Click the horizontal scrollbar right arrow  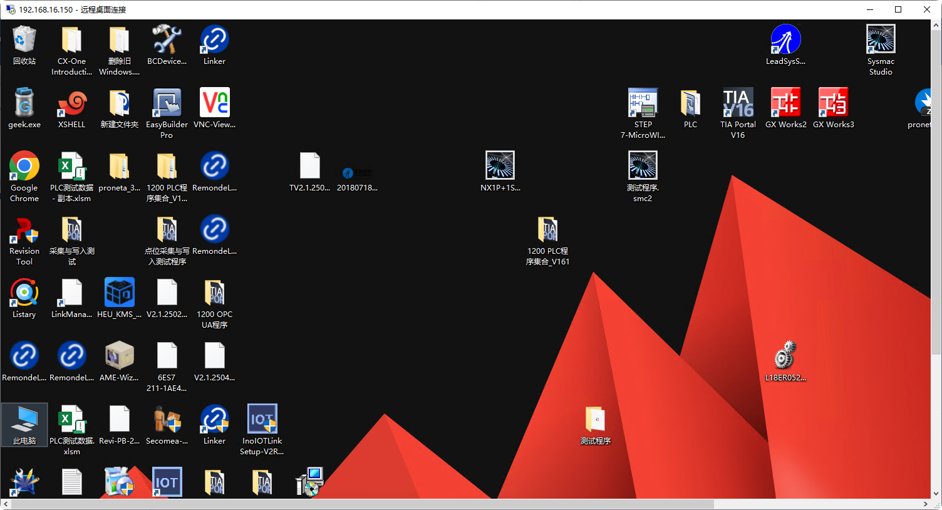(925, 504)
